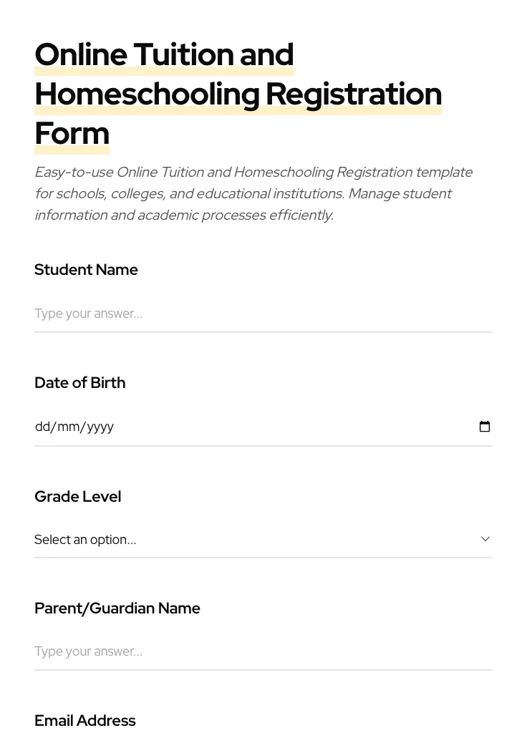The height and width of the screenshot is (733, 527).
Task: Click the Parent/Guardian Name section heading
Action: pyautogui.click(x=117, y=608)
